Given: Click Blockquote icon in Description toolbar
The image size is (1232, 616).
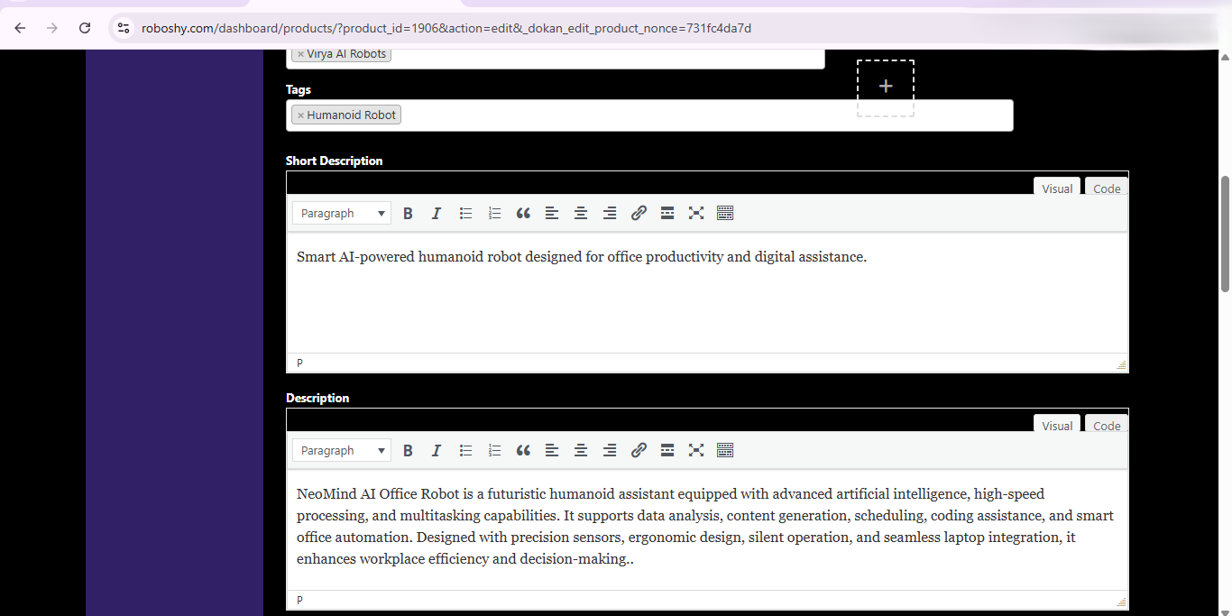Looking at the screenshot, I should pyautogui.click(x=523, y=451).
